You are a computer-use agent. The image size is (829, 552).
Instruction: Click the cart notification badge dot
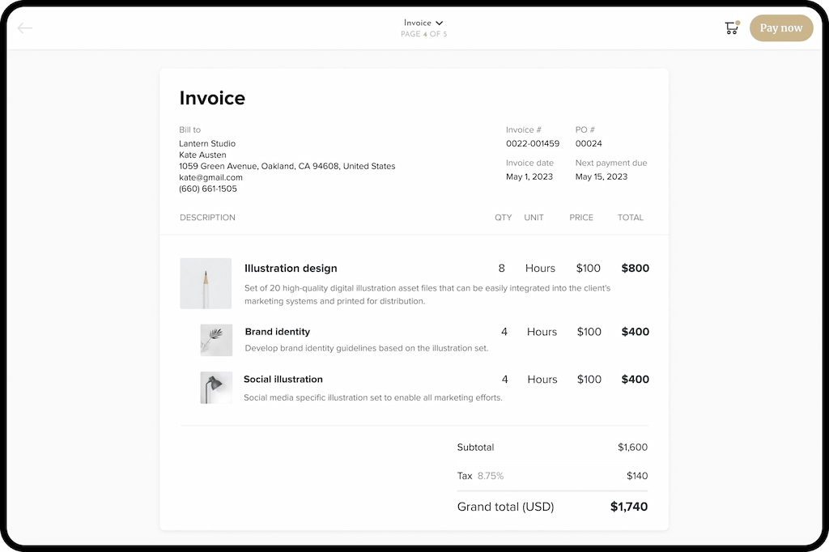739,21
